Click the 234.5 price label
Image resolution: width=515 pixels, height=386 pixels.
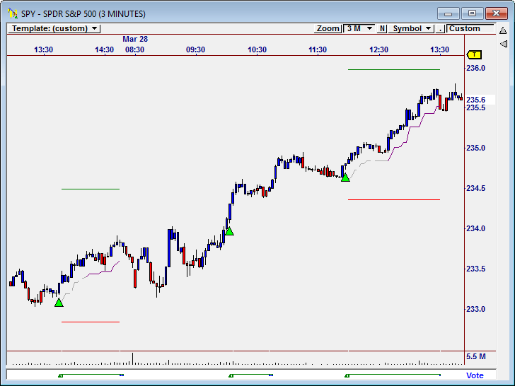click(475, 188)
